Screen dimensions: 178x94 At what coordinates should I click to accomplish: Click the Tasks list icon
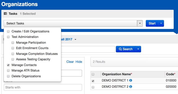(x=5, y=14)
